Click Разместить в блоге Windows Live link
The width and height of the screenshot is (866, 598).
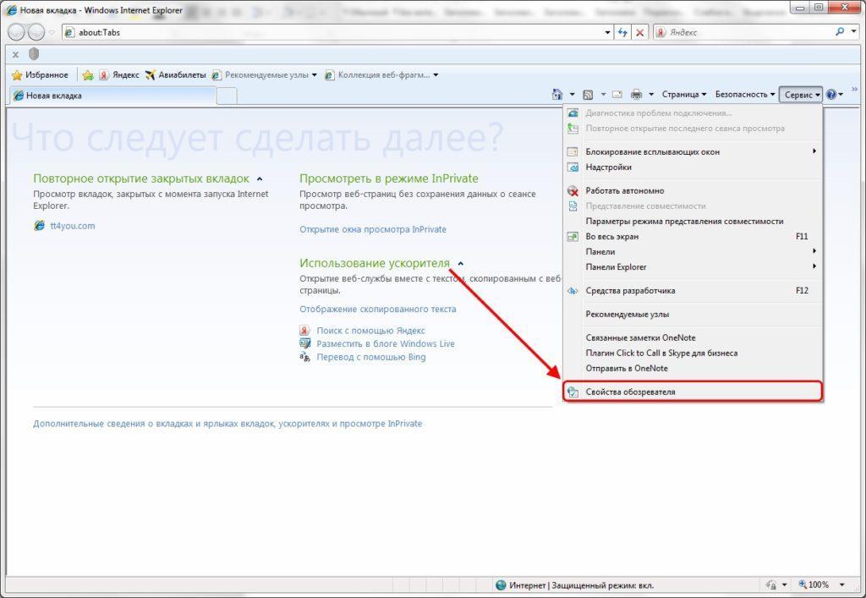(386, 343)
